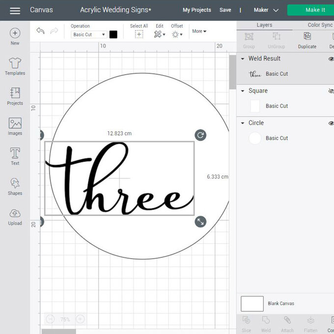Open the Shapes tool
The height and width of the screenshot is (334, 334).
point(15,186)
